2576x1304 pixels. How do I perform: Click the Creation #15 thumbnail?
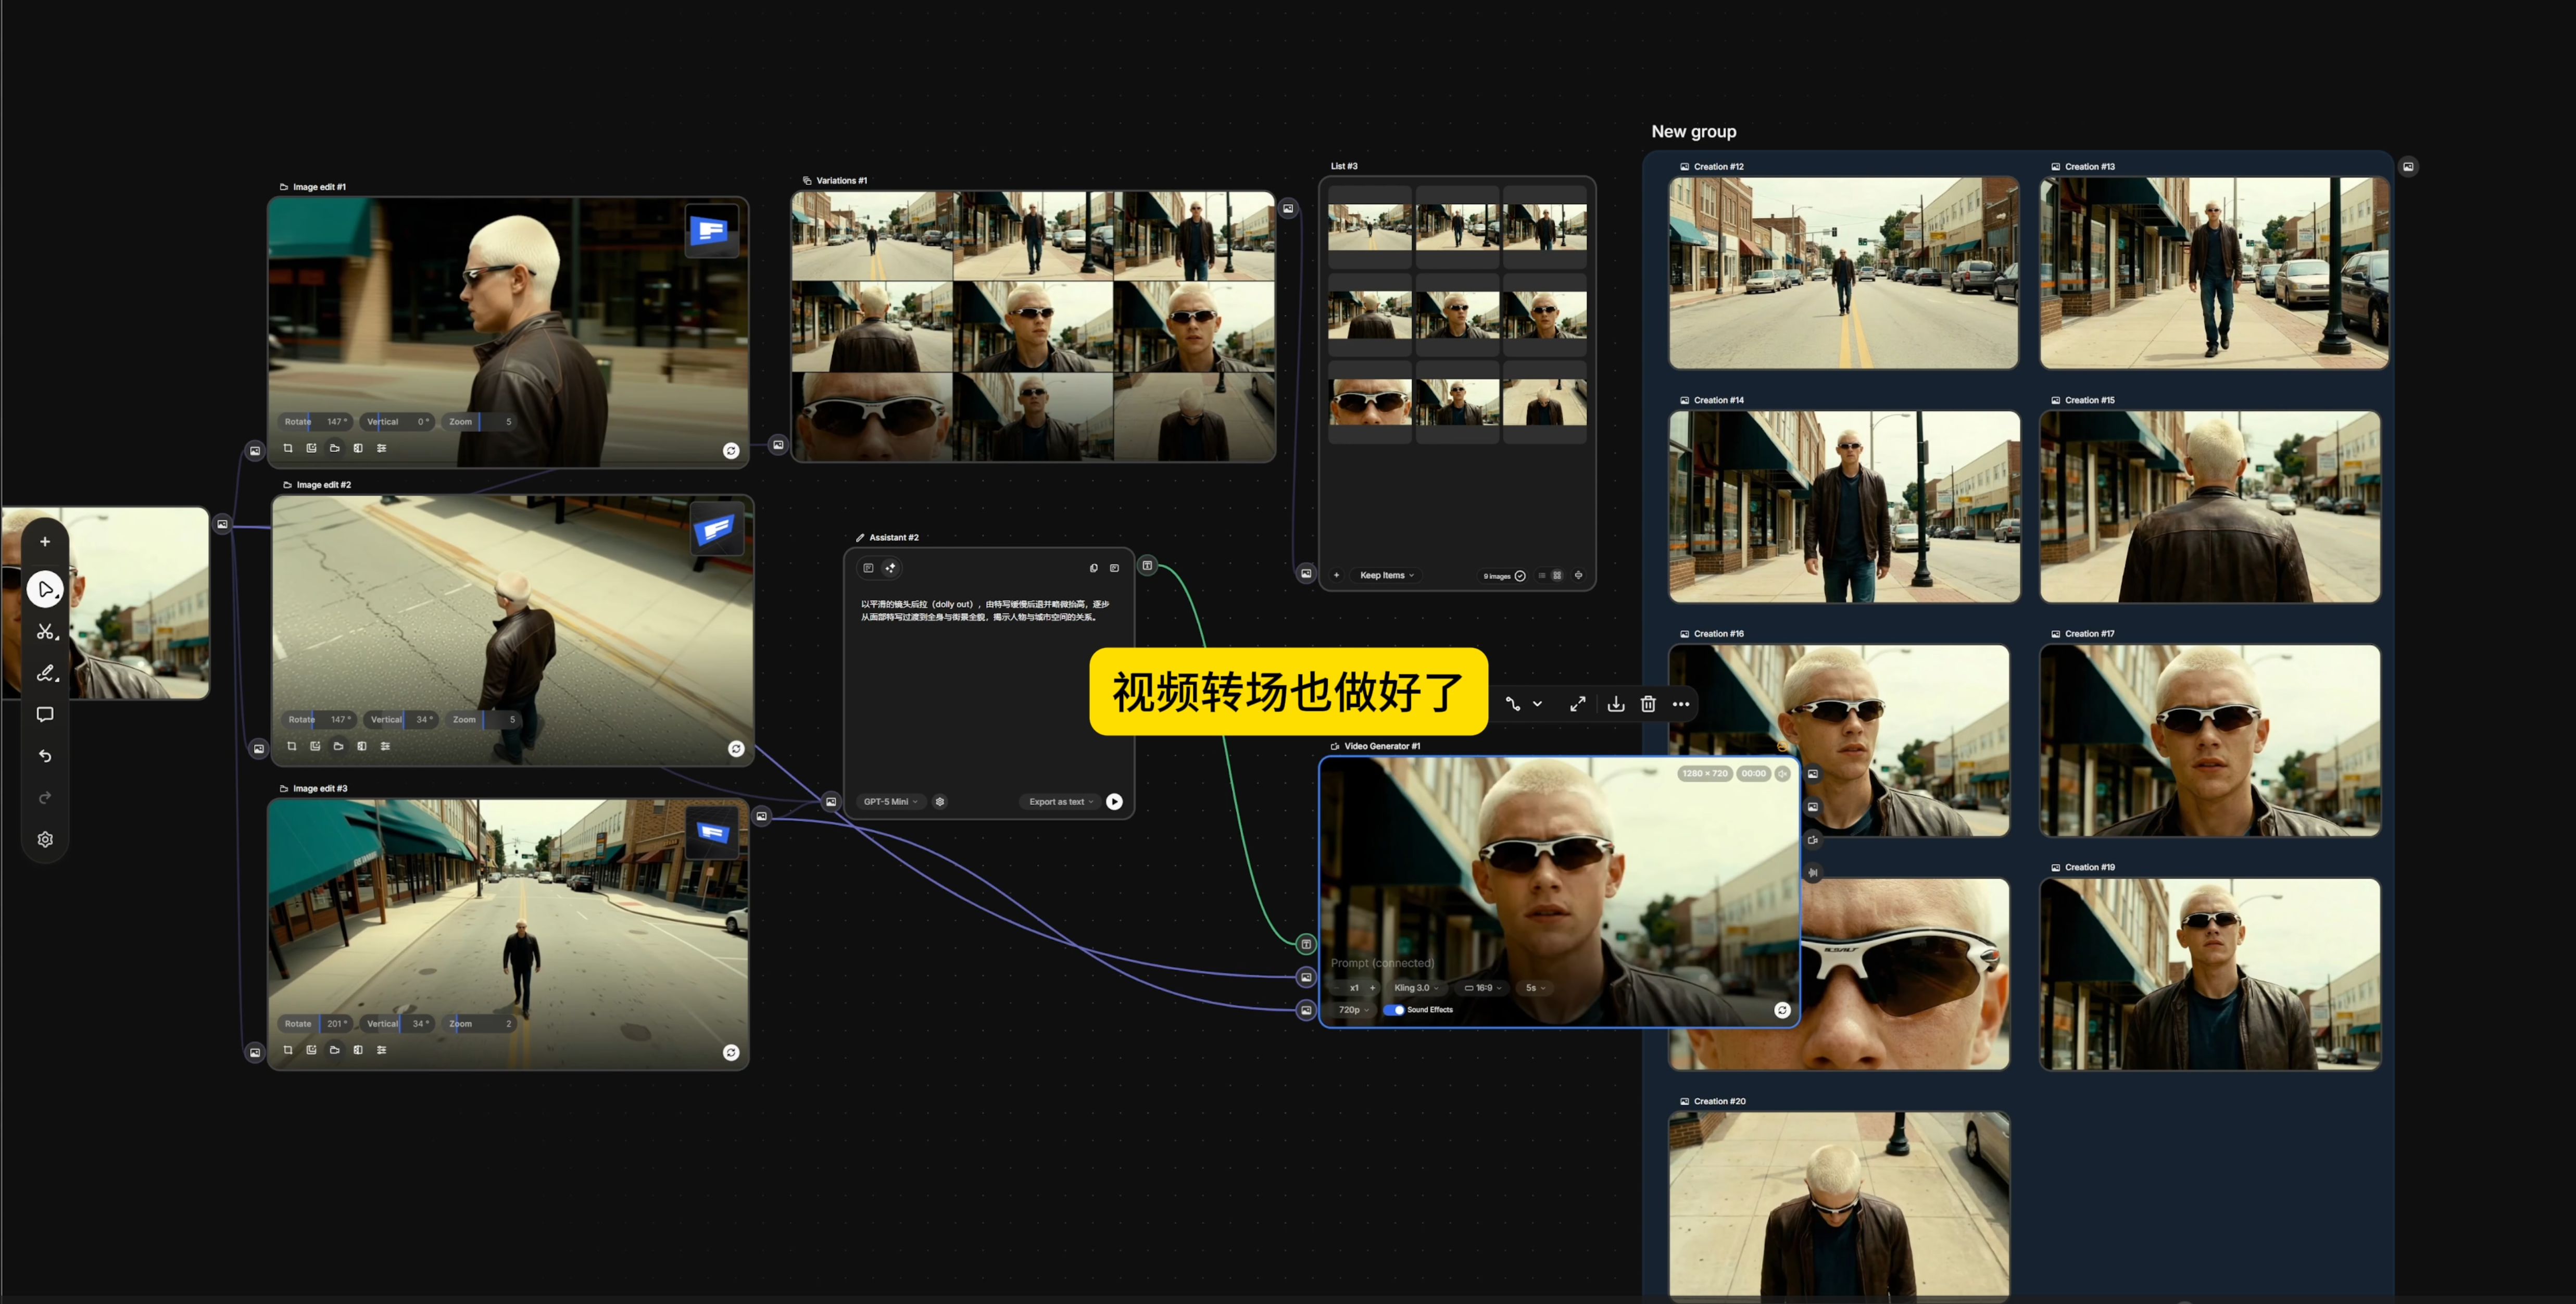pos(2210,507)
